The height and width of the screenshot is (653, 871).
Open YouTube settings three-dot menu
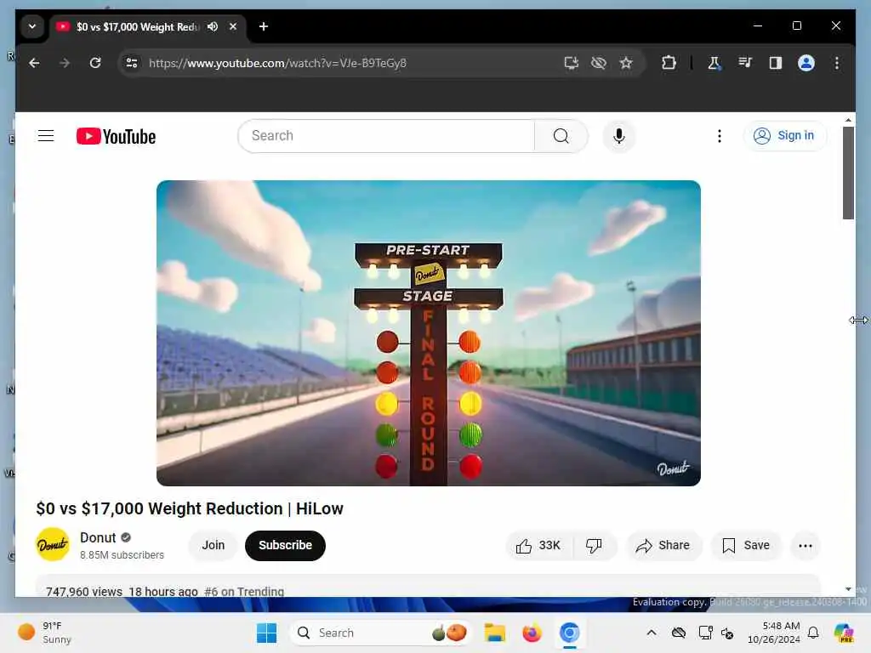tap(720, 136)
